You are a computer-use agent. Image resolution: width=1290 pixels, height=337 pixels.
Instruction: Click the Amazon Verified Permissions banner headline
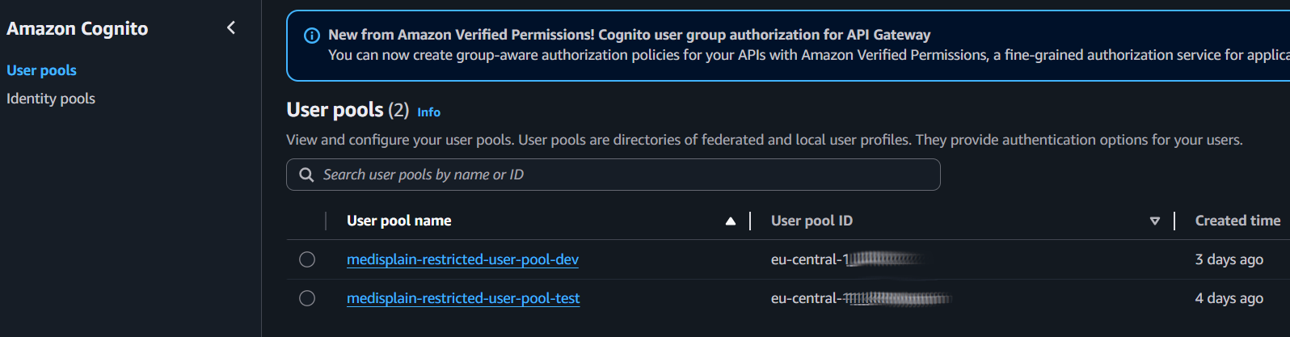[x=629, y=35]
